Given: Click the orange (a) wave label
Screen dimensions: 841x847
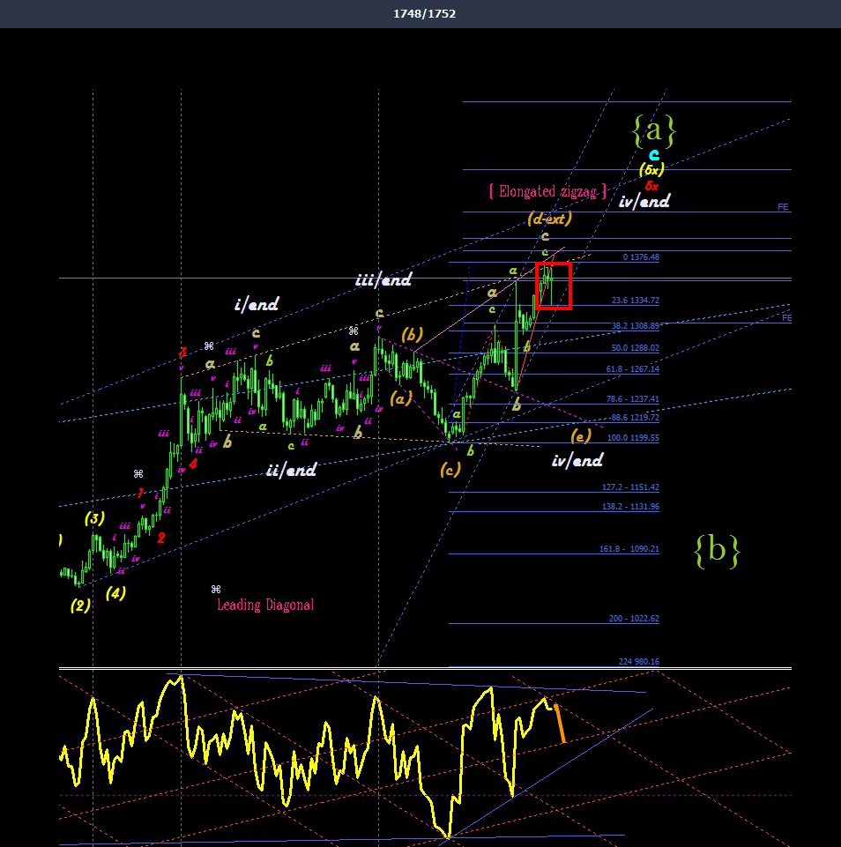Looking at the screenshot, I should [401, 399].
